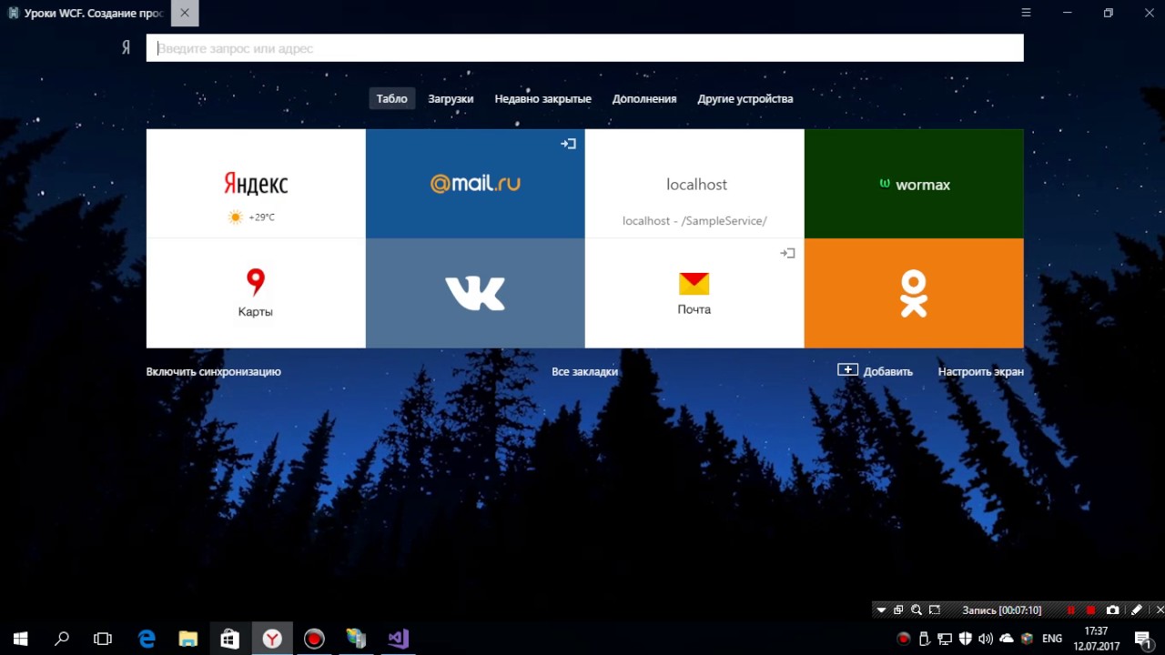Click the screen recorder taskbar icon
This screenshot has width=1165, height=655.
pos(314,639)
